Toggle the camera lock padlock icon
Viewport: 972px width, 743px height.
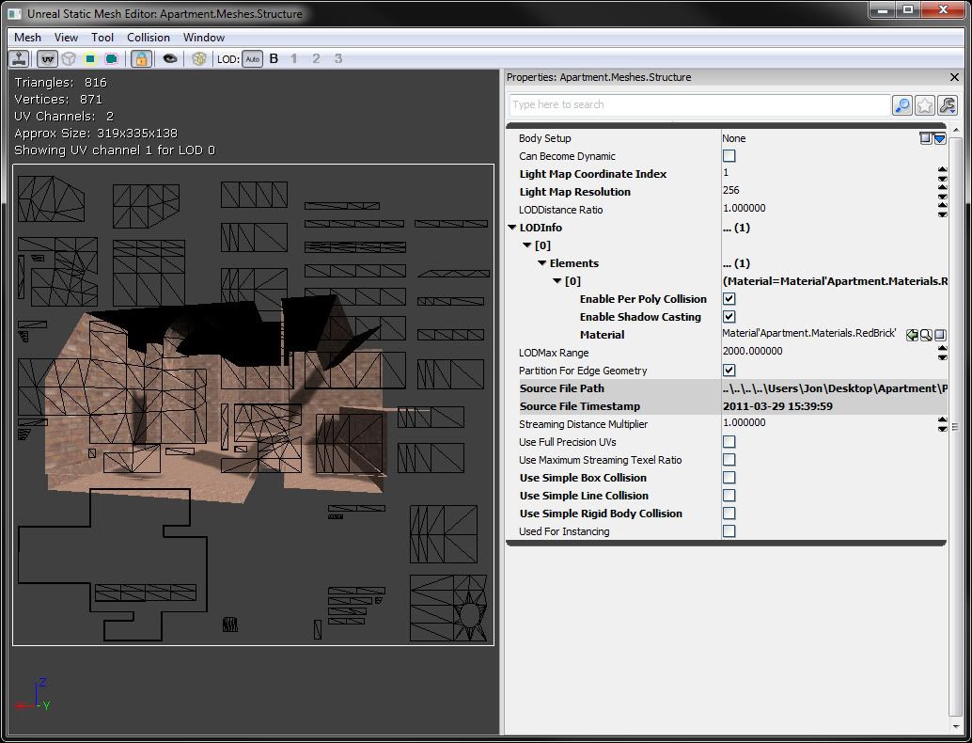point(141,59)
